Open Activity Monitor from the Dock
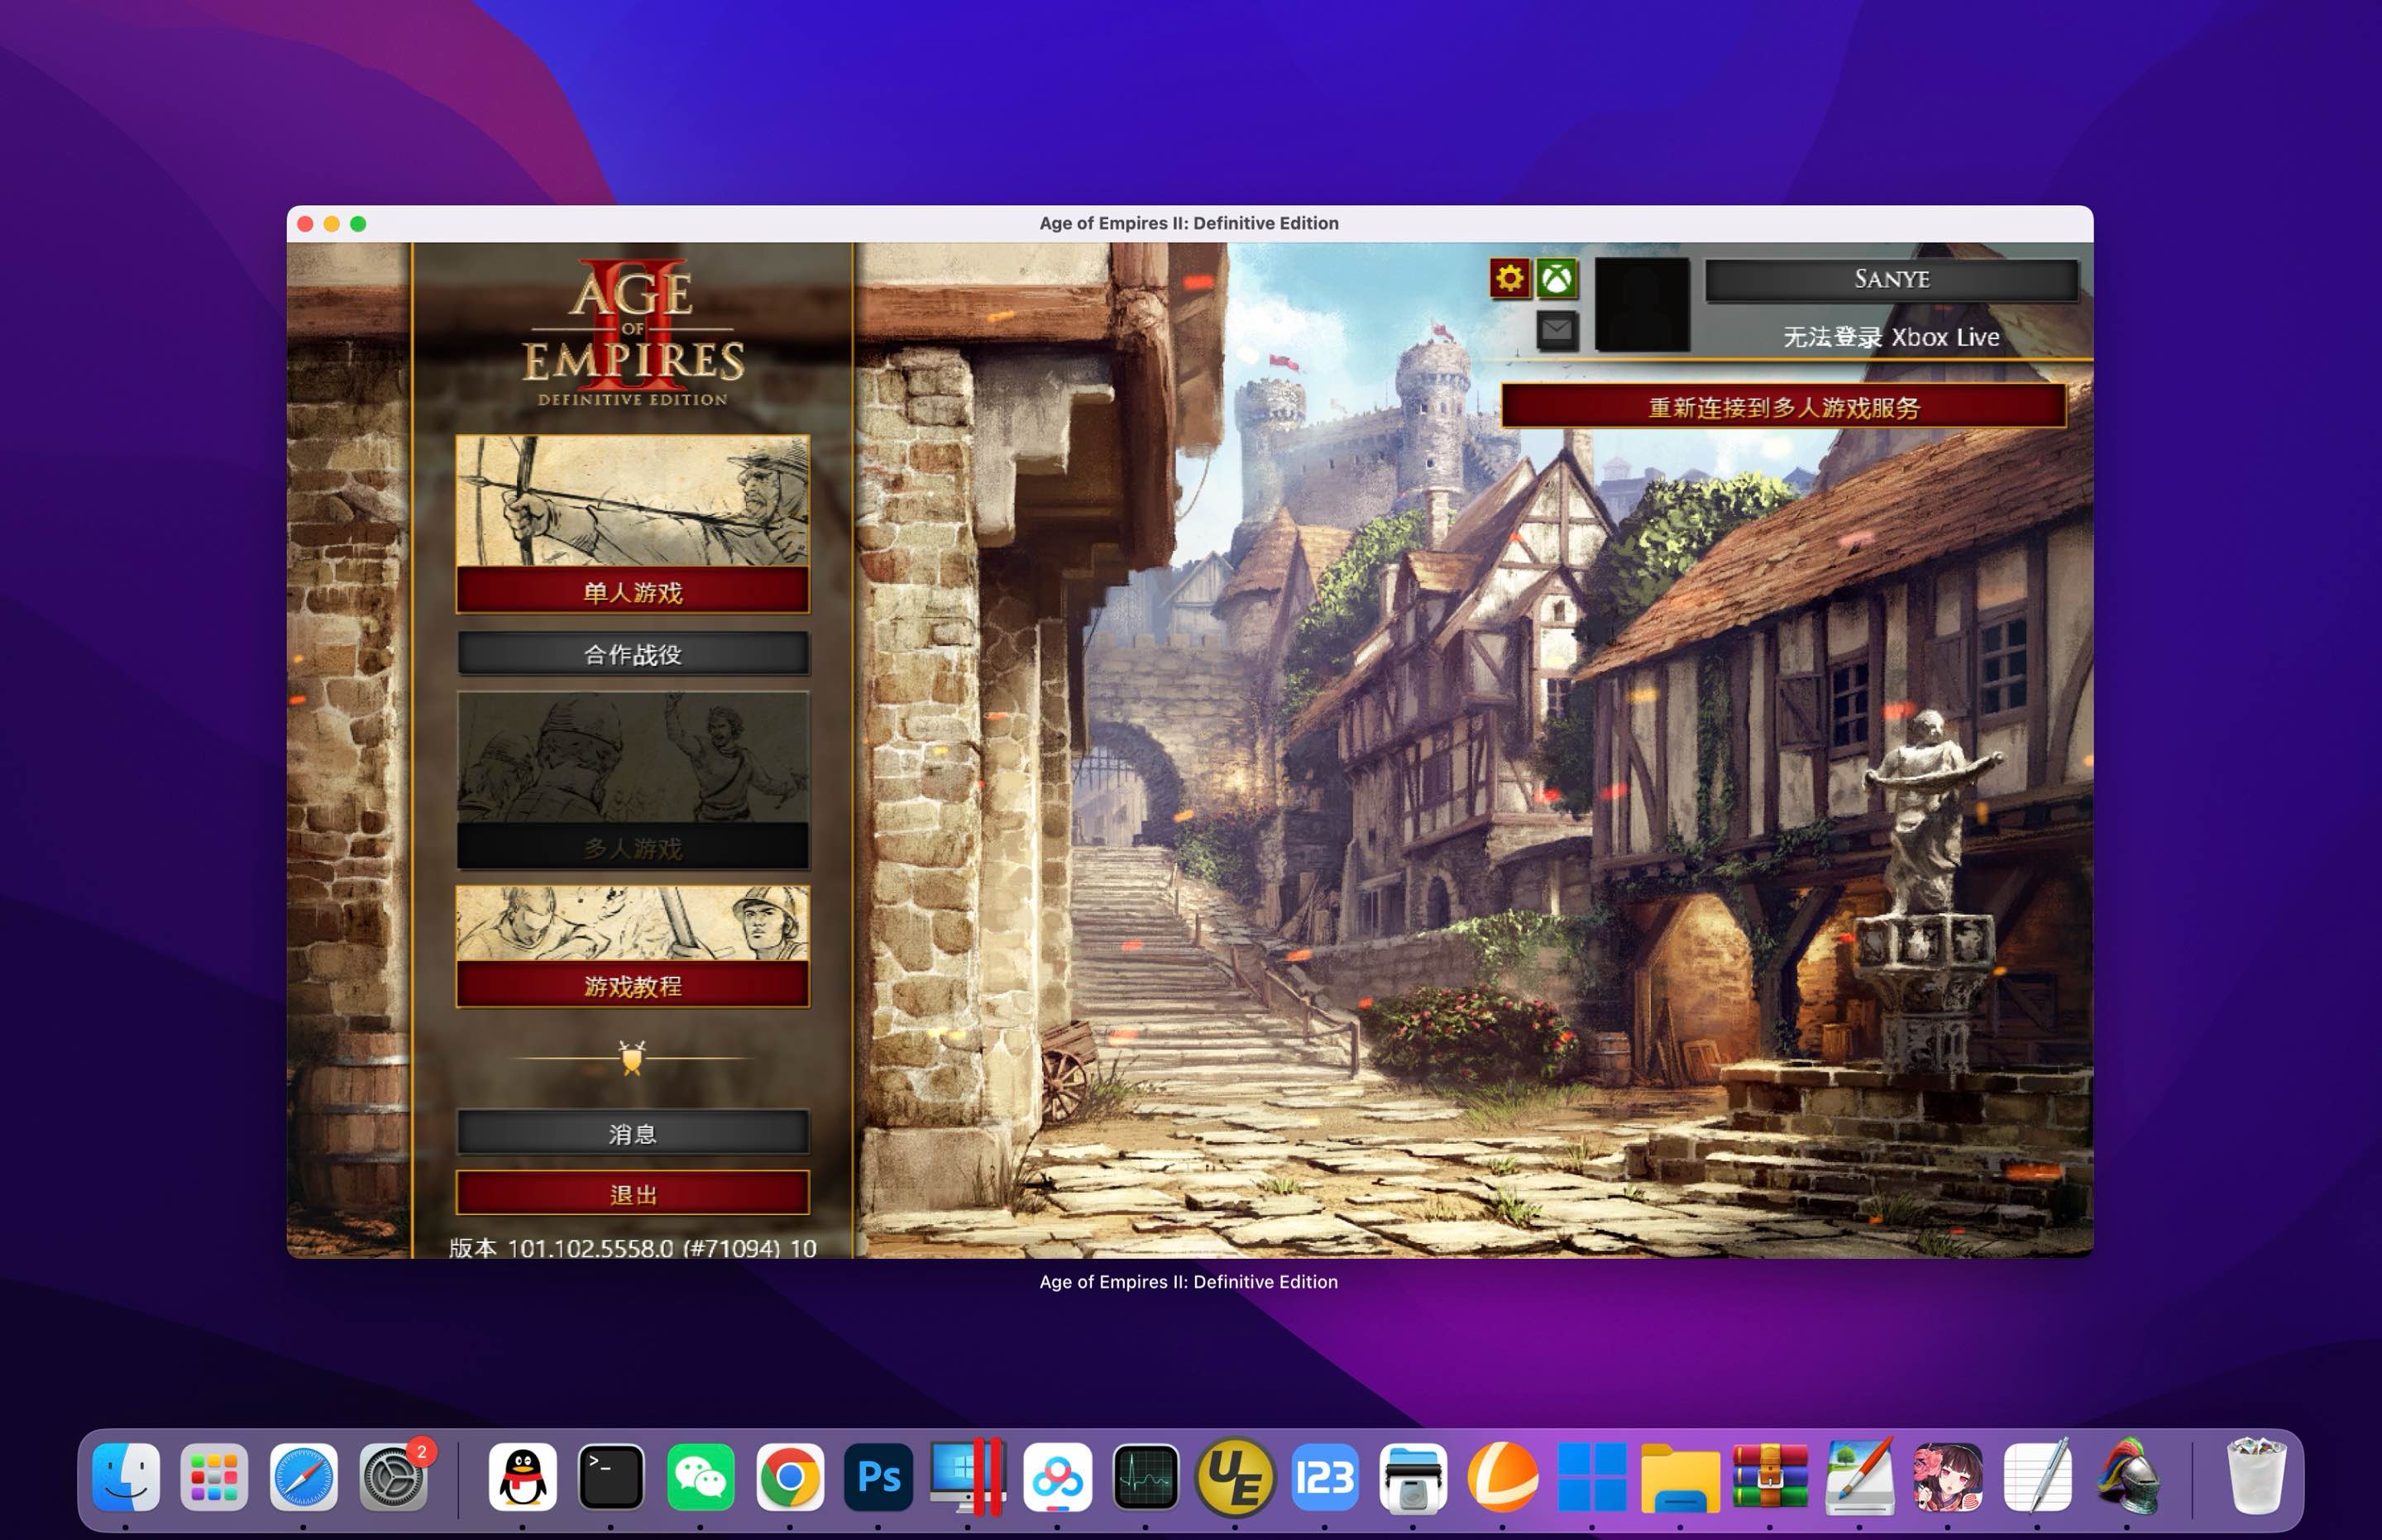The height and width of the screenshot is (1540, 2382). [x=1145, y=1476]
